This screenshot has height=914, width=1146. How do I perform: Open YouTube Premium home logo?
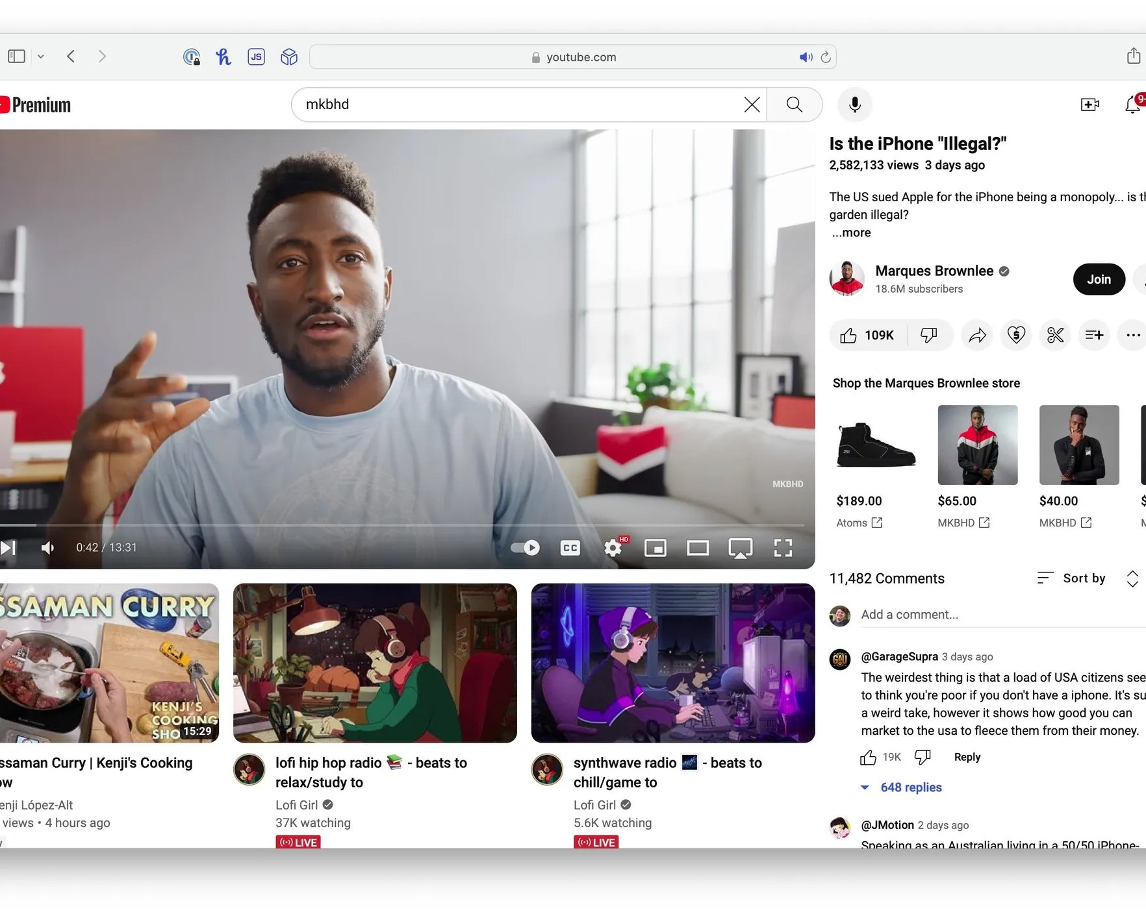(x=35, y=105)
